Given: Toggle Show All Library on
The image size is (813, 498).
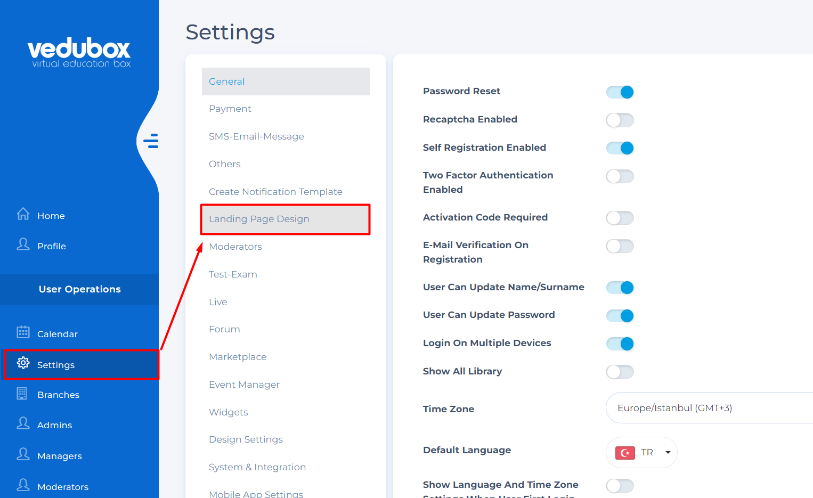Looking at the screenshot, I should click(620, 372).
